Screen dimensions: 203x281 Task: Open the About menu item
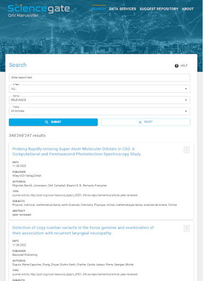click(x=188, y=9)
